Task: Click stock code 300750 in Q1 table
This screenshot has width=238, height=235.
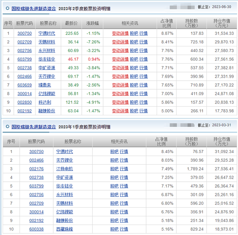Action: [x=36, y=152]
